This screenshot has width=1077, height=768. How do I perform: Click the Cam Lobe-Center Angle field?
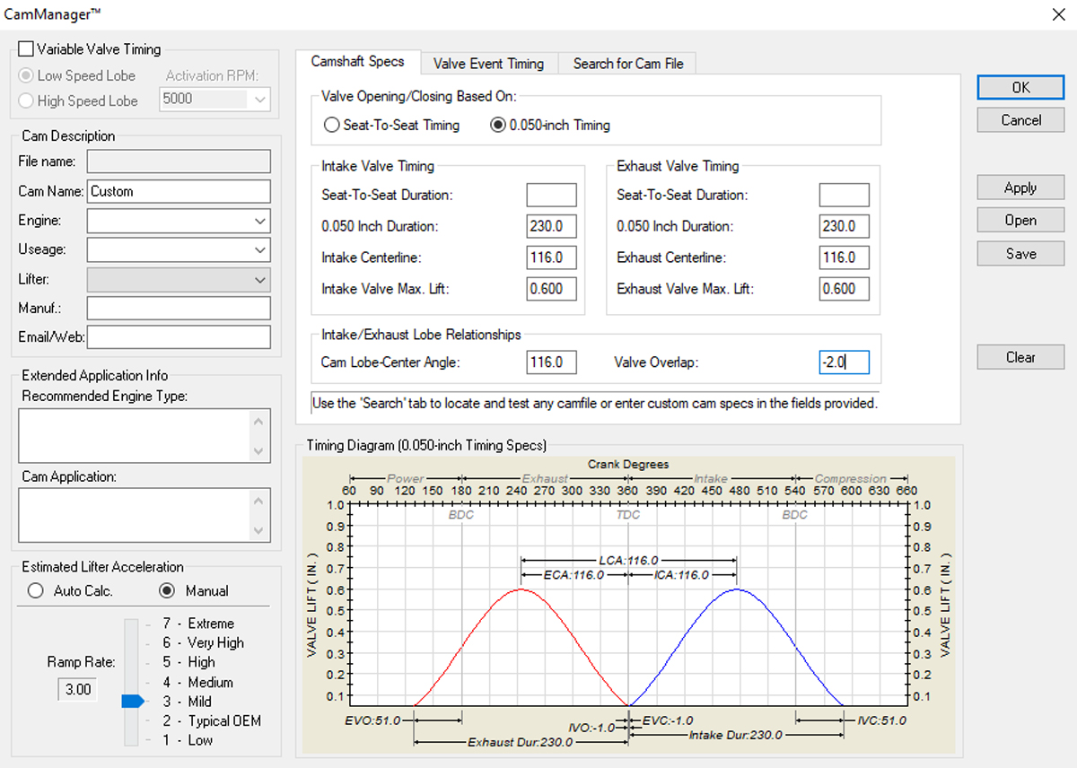click(x=551, y=362)
